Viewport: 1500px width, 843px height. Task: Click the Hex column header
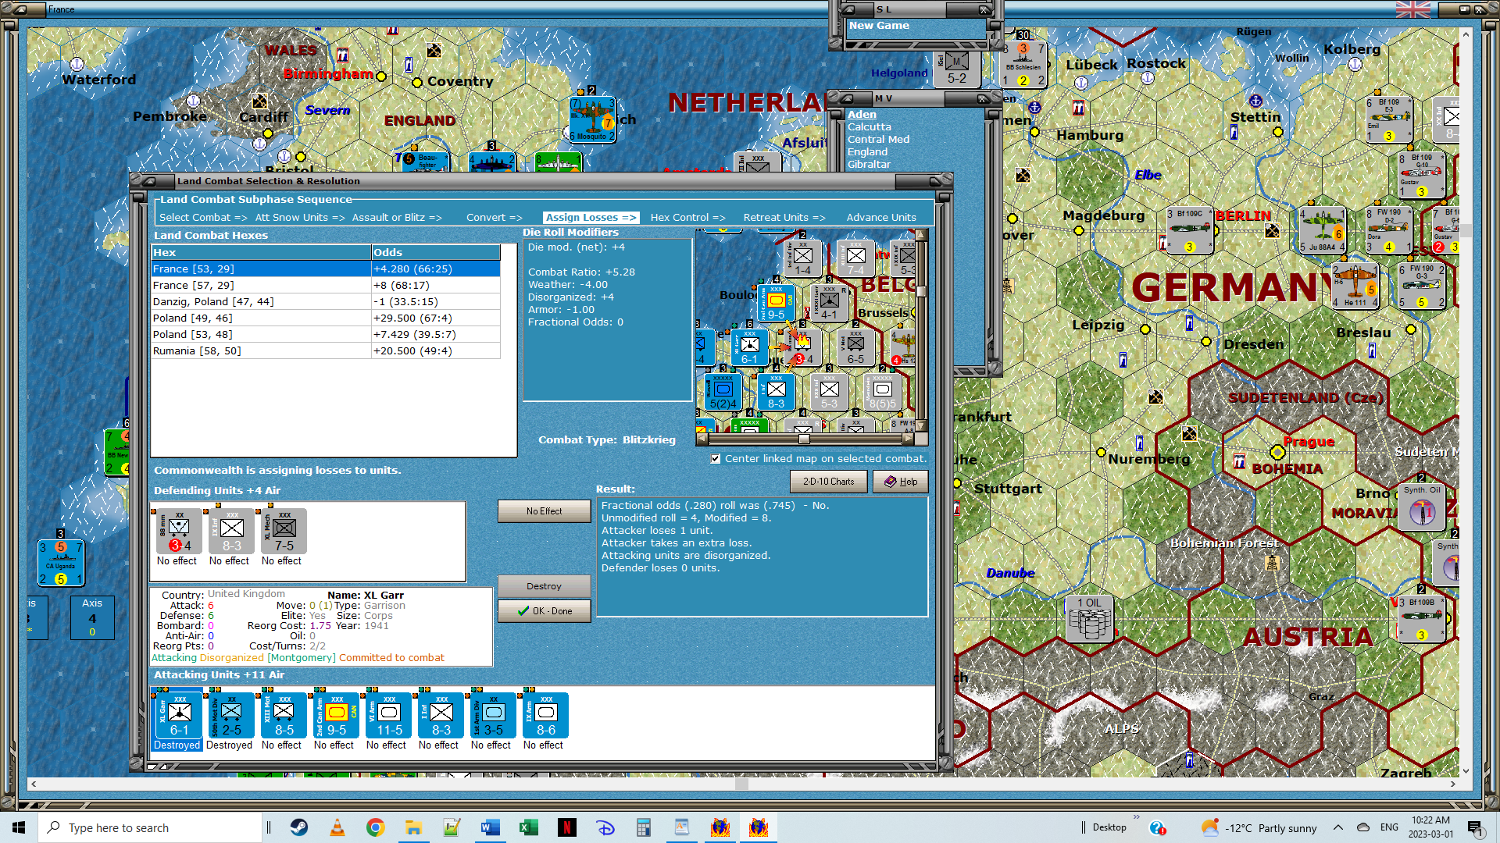click(x=261, y=253)
